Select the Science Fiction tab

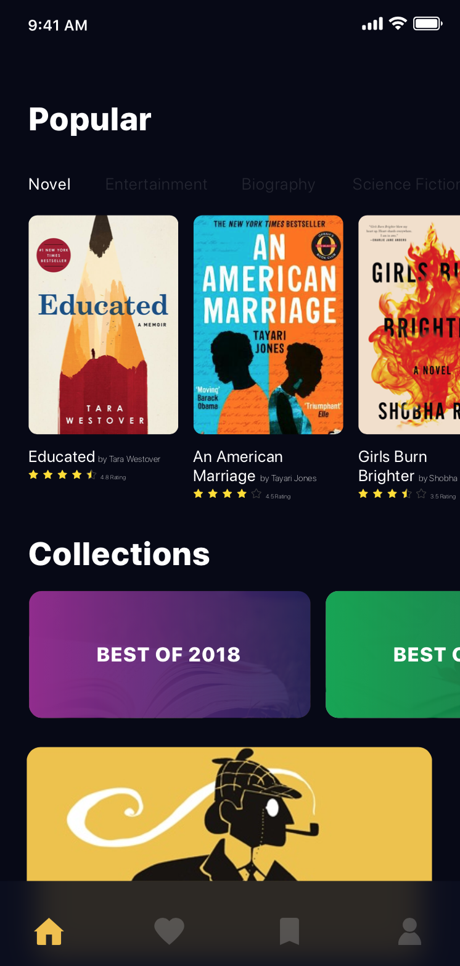coord(406,184)
